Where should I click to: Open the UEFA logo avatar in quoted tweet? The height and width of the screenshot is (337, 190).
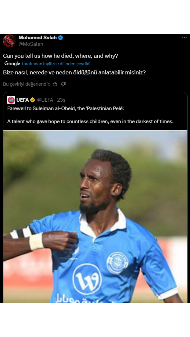(x=11, y=100)
